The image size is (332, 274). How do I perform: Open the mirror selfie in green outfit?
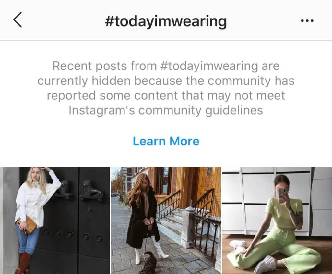pos(277,220)
